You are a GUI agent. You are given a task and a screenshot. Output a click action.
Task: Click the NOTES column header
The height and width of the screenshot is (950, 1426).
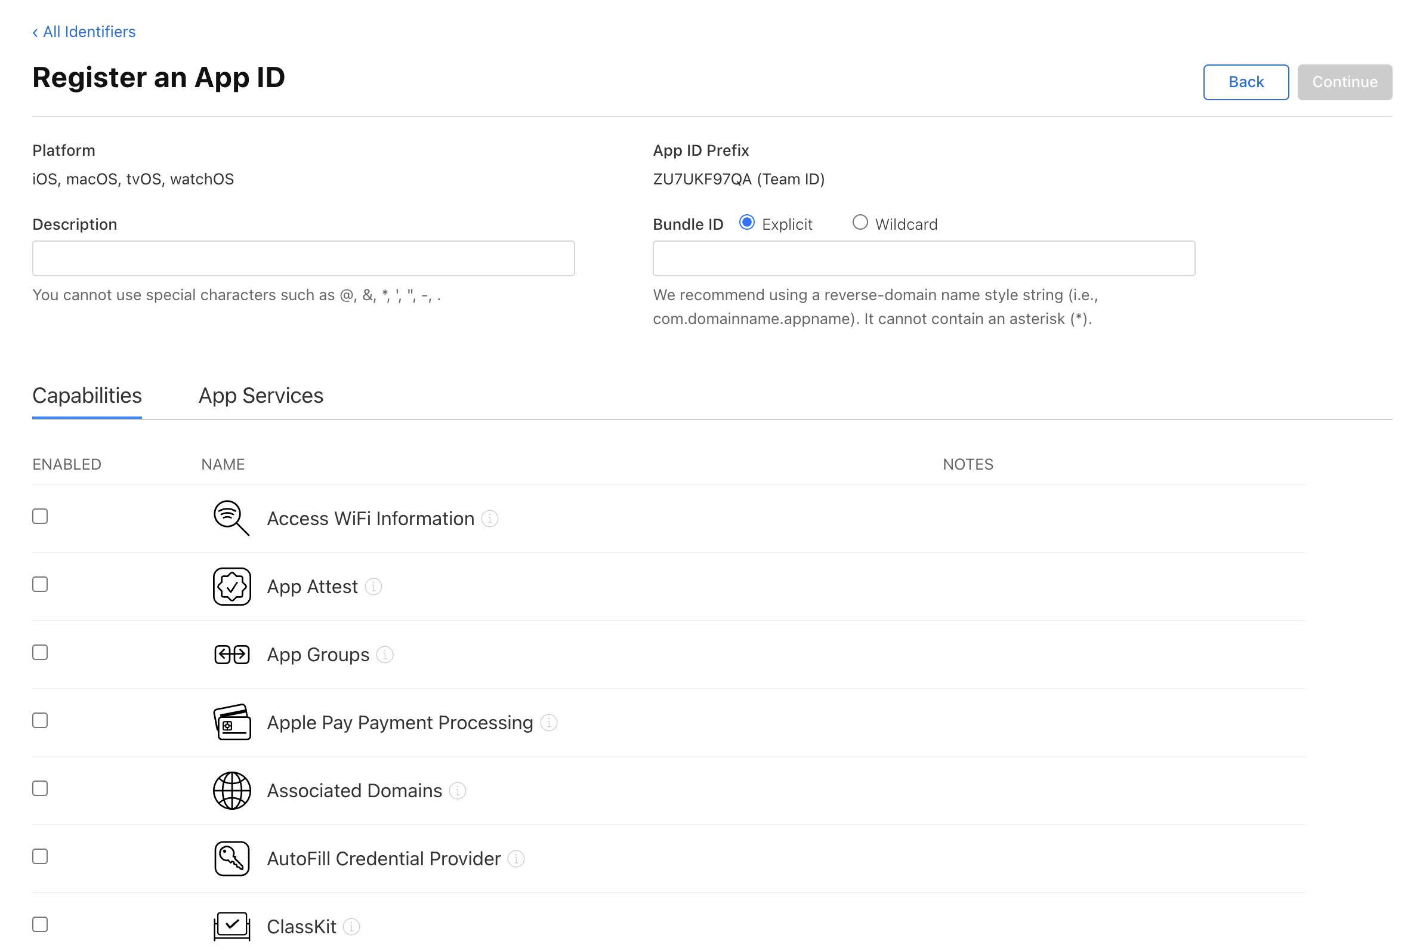[x=967, y=464]
